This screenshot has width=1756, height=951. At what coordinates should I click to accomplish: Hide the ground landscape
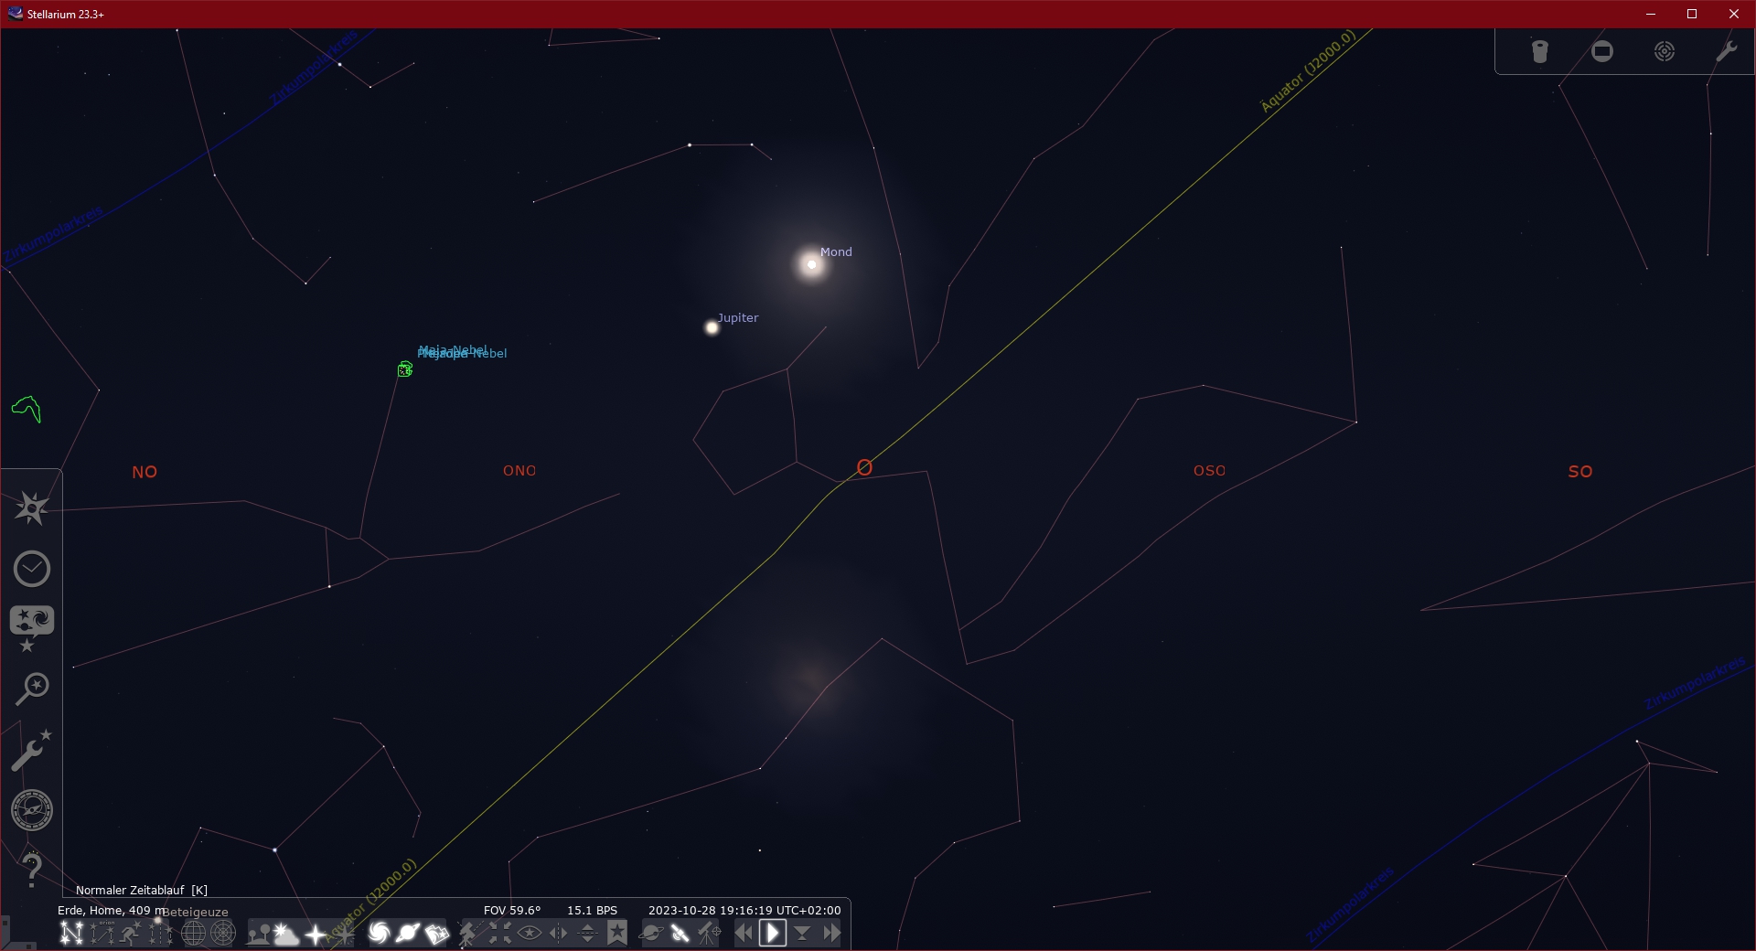[x=258, y=934]
